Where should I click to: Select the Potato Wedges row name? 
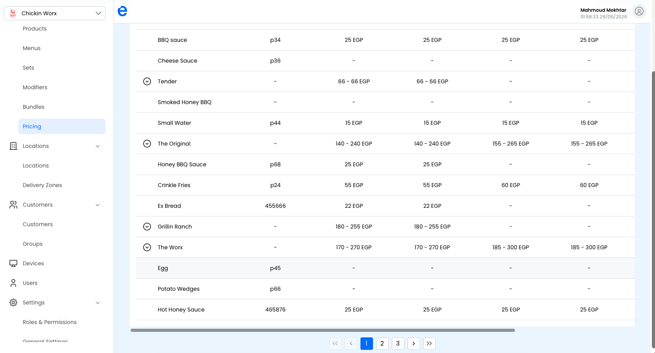178,289
